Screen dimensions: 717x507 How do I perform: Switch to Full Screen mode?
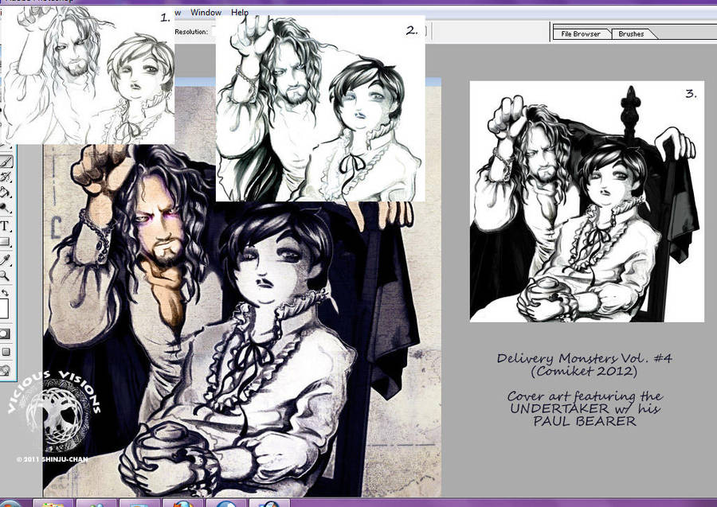pyautogui.click(x=6, y=351)
